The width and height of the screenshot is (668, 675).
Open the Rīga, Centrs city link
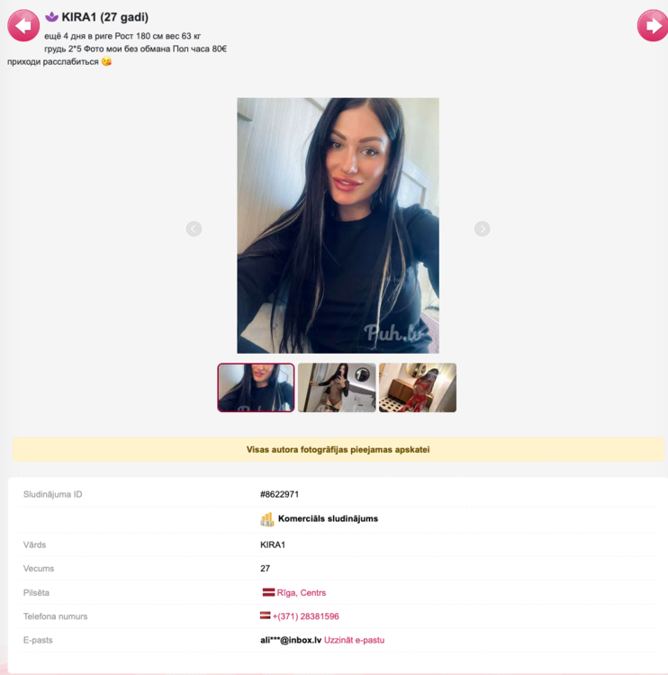click(301, 593)
